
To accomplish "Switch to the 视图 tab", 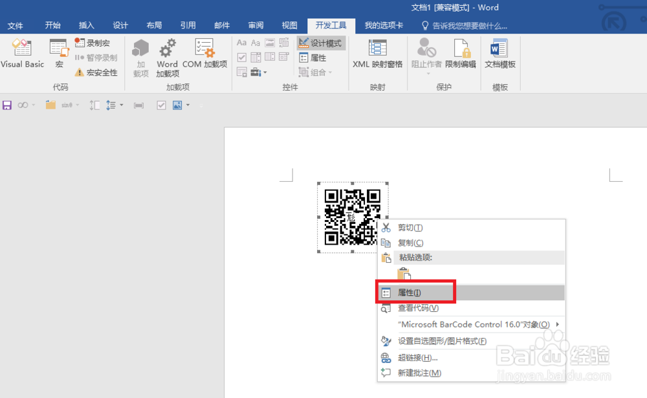I will [289, 26].
